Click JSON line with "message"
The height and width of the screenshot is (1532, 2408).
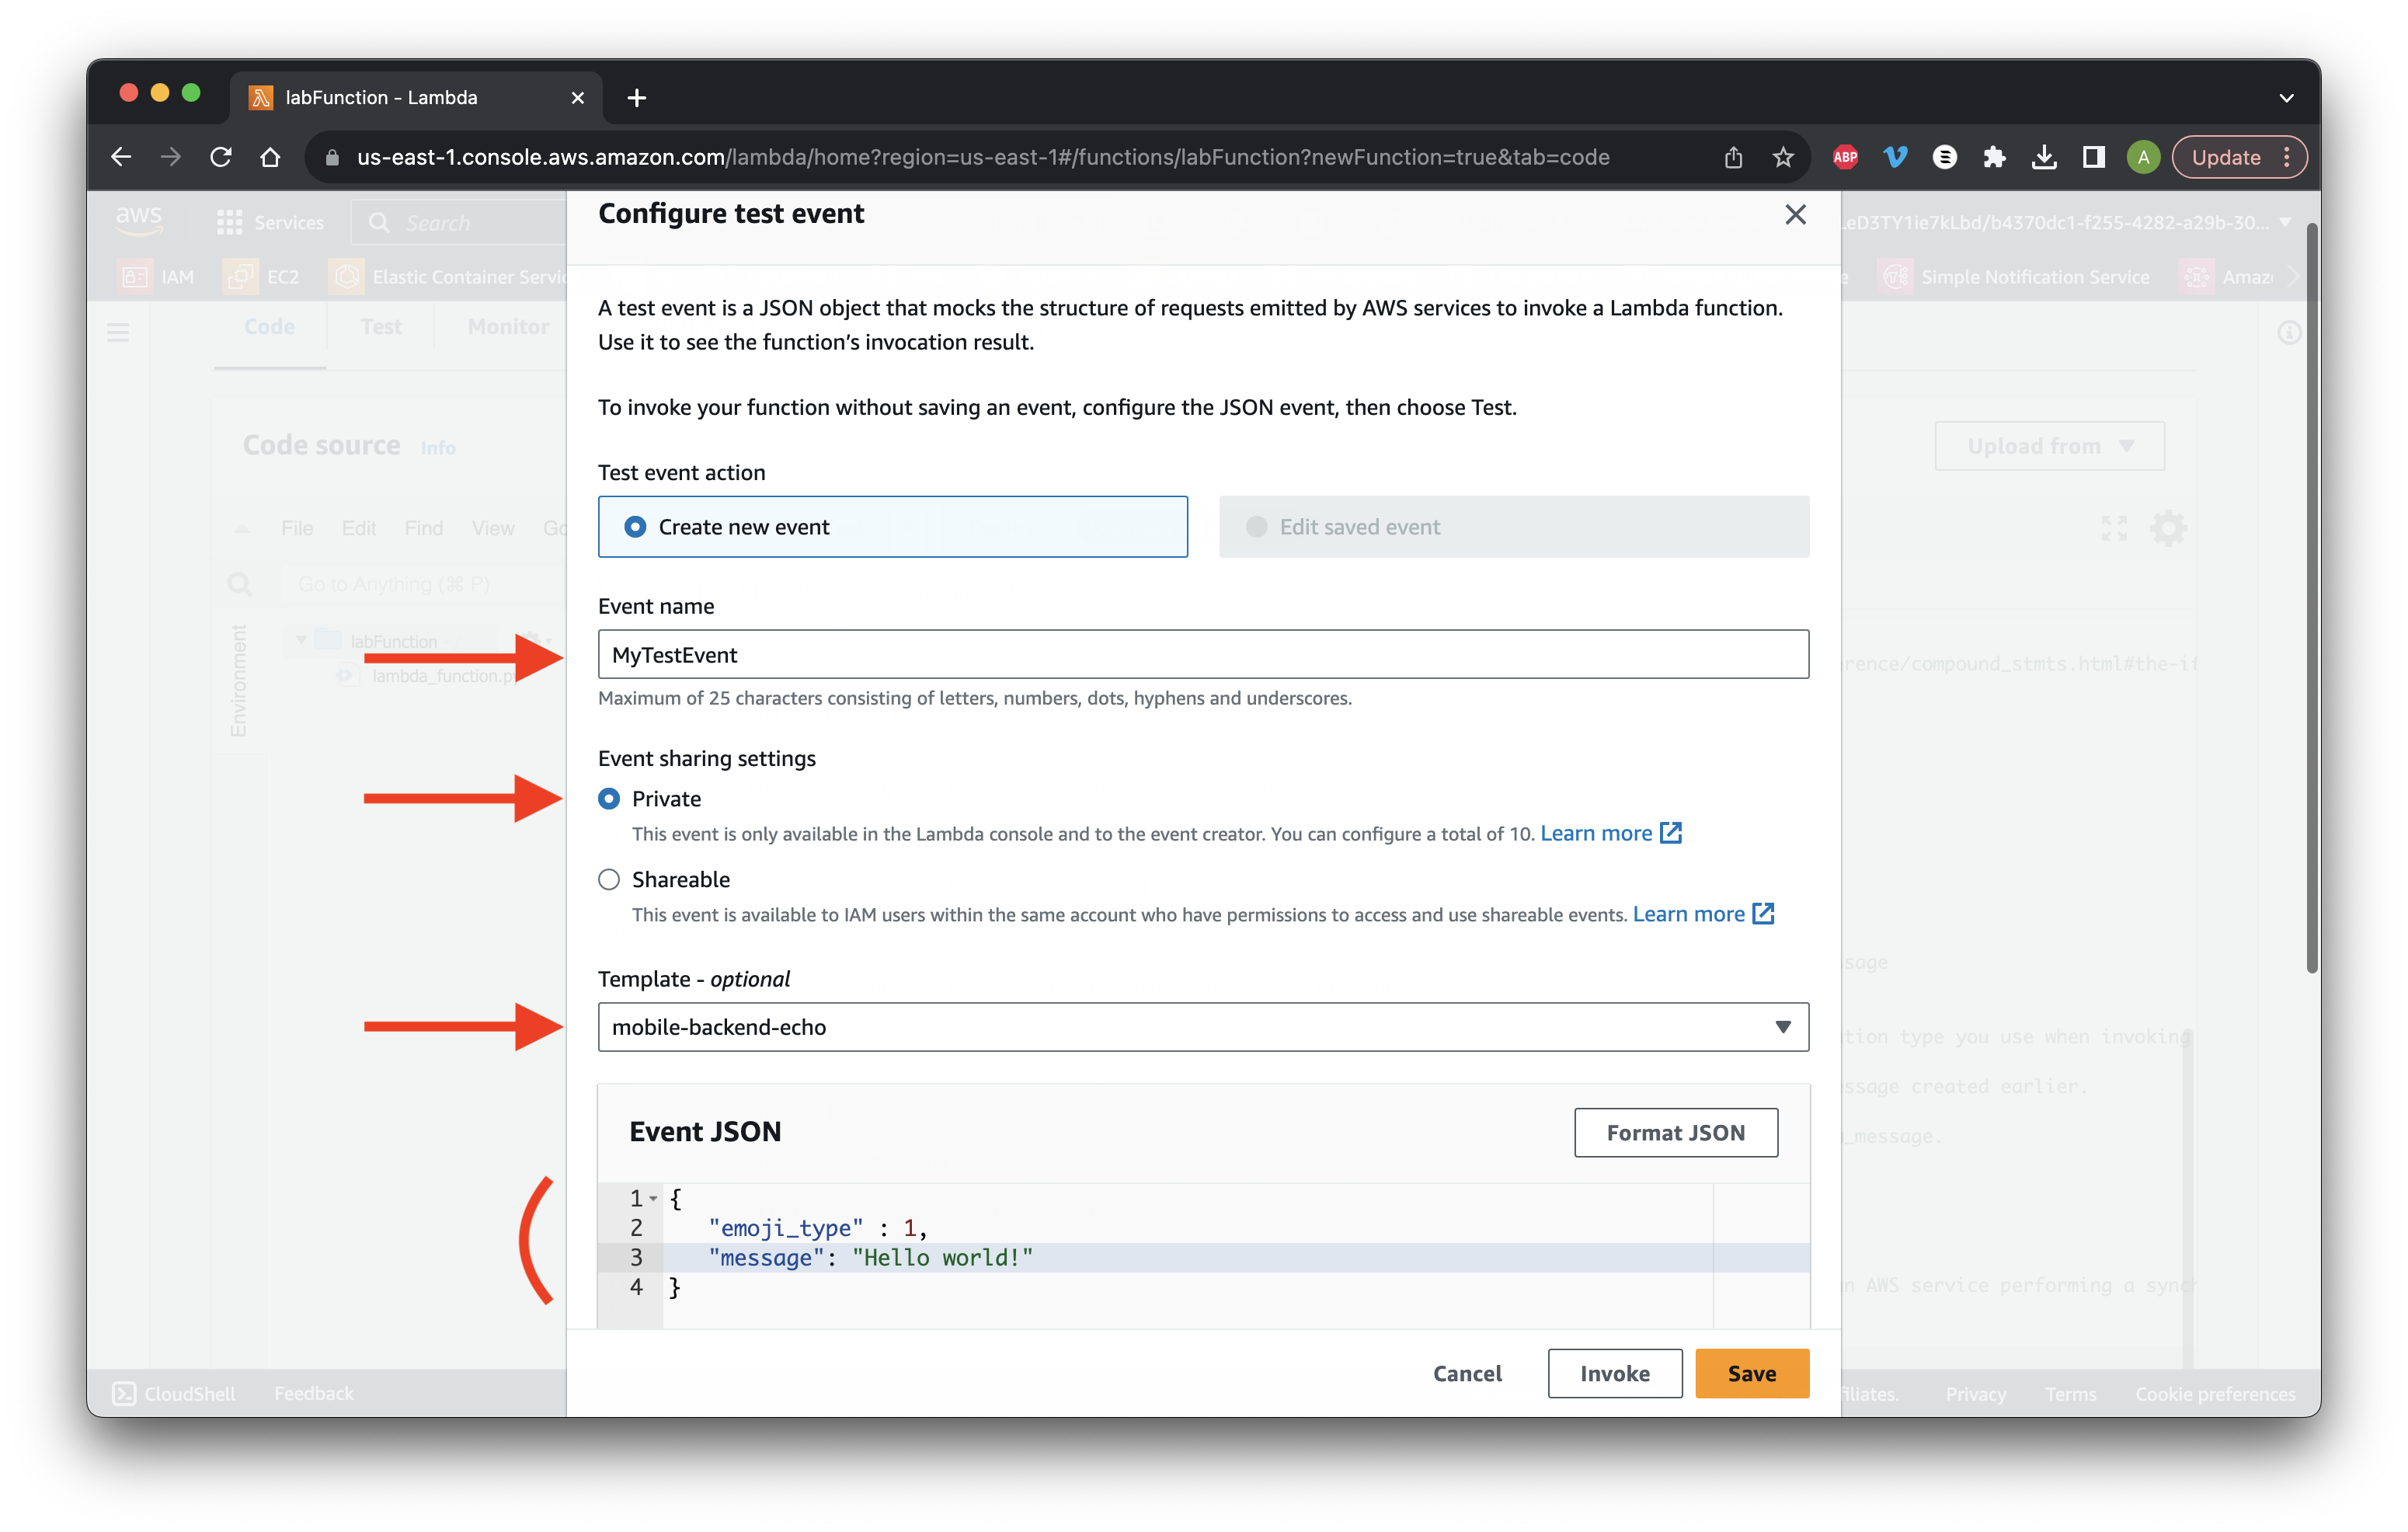tap(1203, 1257)
